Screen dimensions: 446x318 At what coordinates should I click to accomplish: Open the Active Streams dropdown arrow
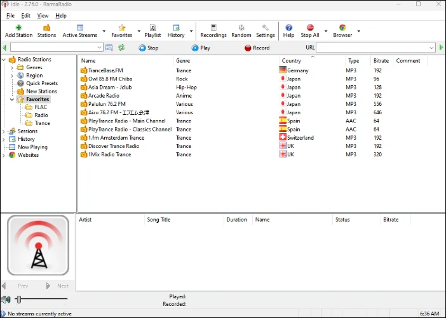pos(104,31)
